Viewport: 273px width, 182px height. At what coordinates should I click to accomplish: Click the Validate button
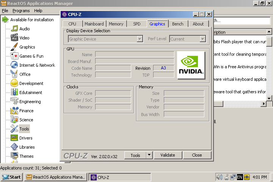168,155
